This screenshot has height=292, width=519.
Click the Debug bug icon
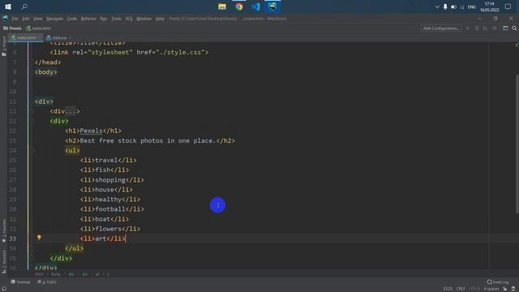tap(477, 28)
